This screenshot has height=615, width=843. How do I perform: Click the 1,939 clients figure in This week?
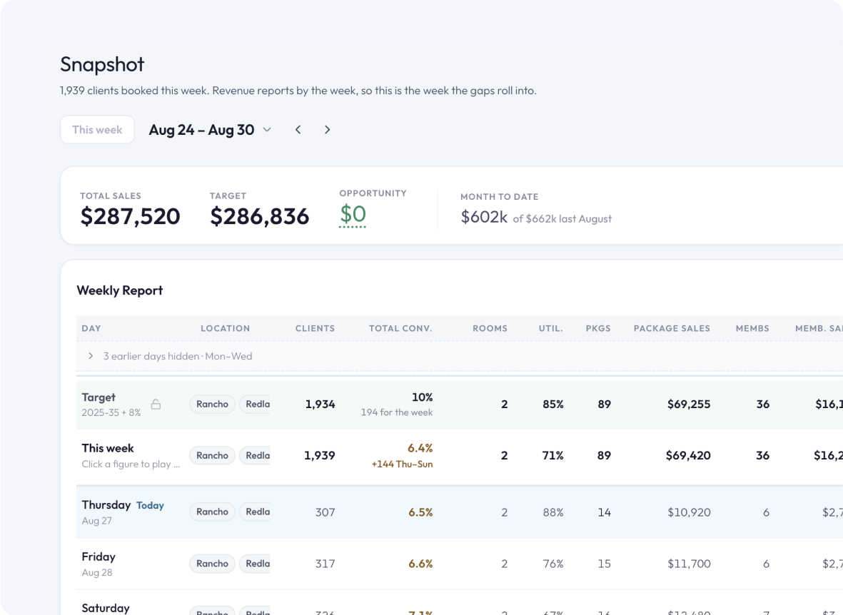click(x=320, y=455)
